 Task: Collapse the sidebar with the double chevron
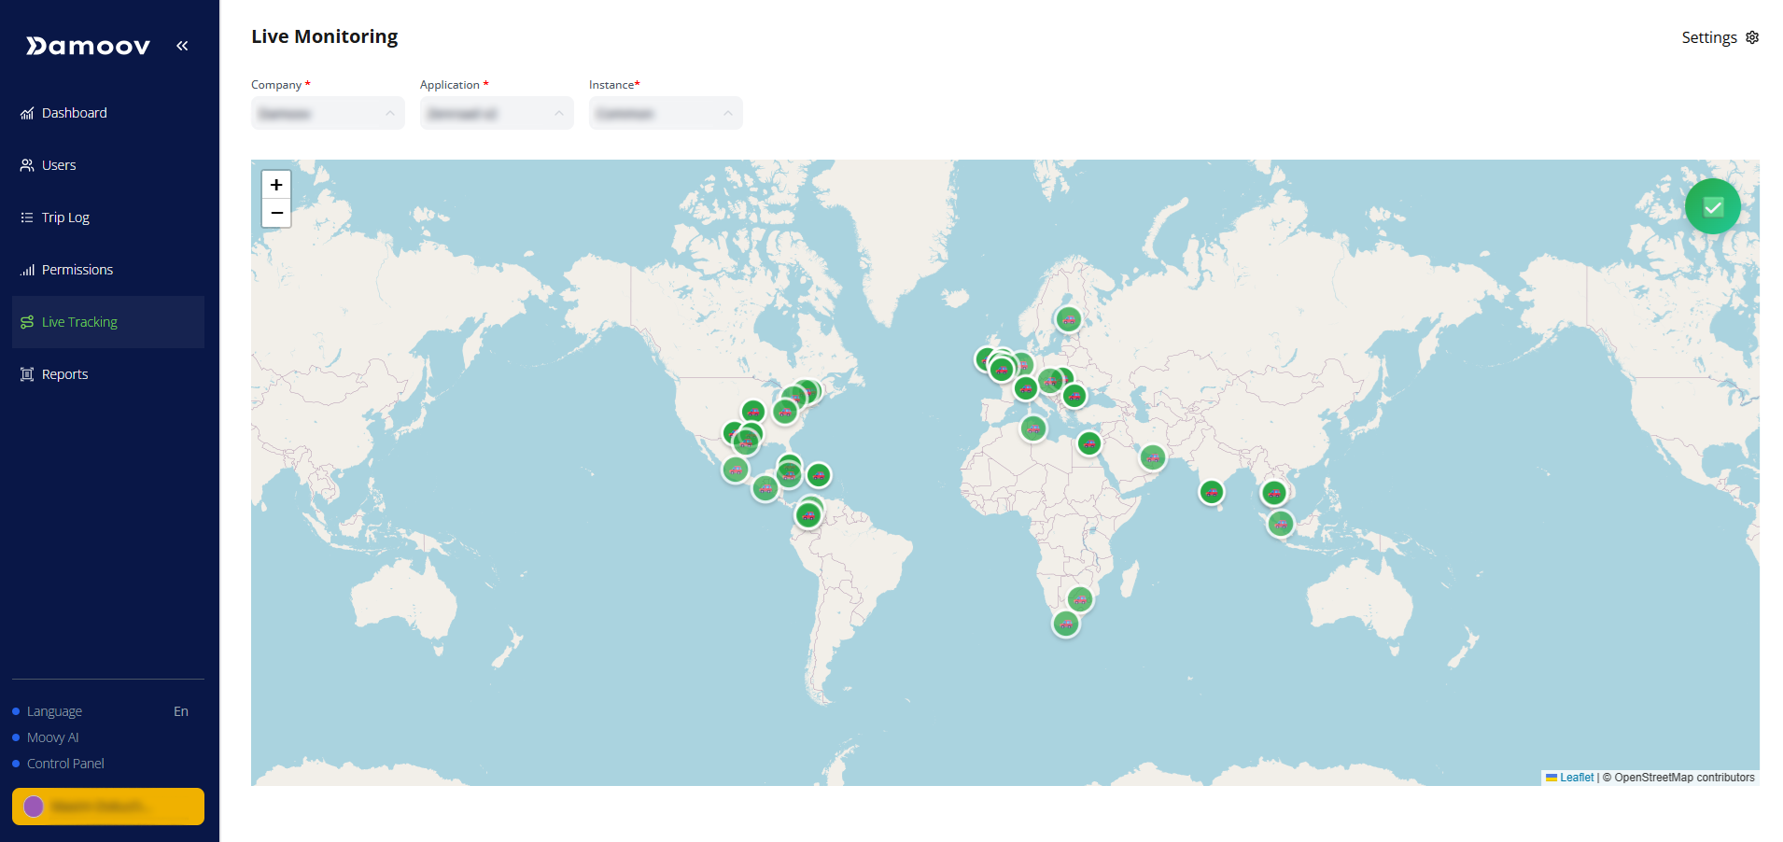182,46
